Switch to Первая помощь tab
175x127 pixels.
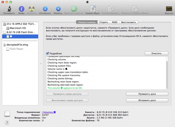coord(87,22)
